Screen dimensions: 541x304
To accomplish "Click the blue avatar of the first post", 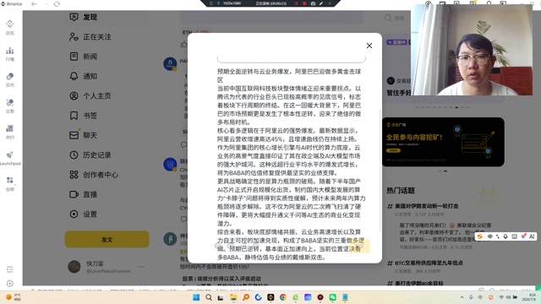I will click(x=170, y=64).
